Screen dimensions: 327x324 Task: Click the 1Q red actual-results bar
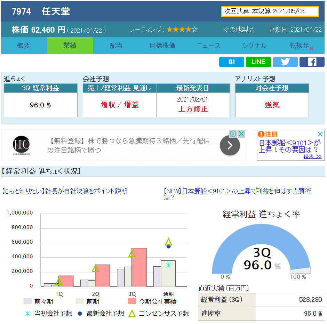(66, 281)
